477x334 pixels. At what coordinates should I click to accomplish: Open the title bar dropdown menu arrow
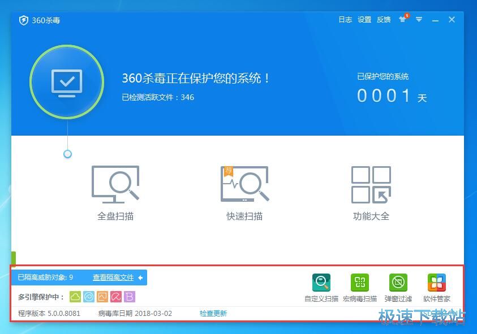419,20
